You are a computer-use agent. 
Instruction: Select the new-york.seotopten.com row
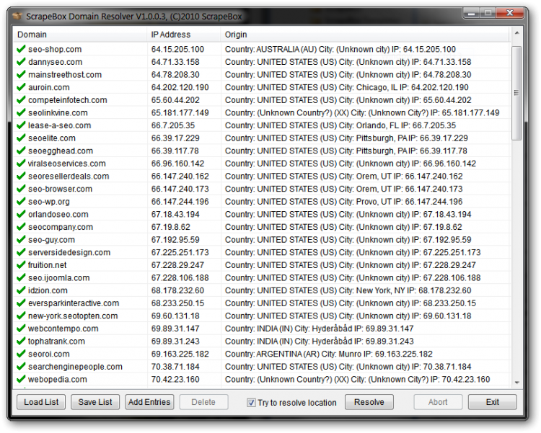click(x=262, y=316)
